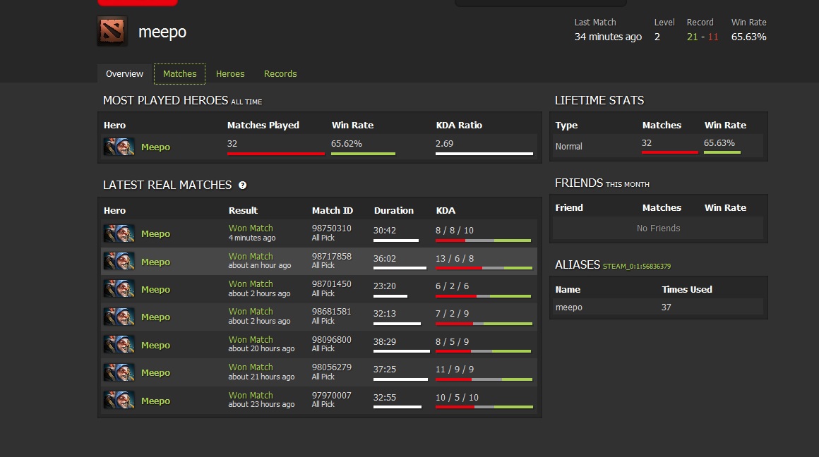Click the 34 minutes ago last match value

608,37
